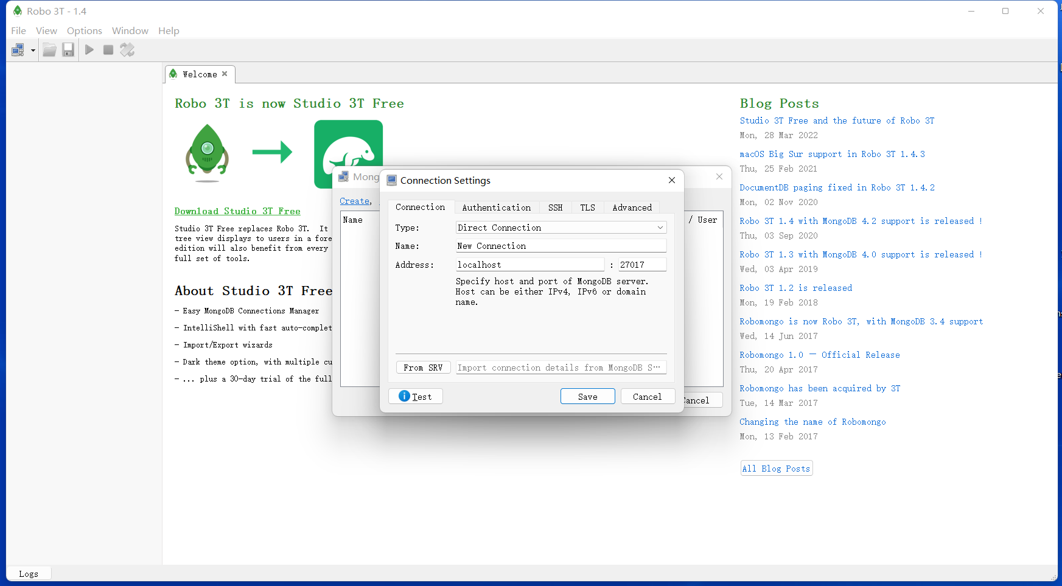Image resolution: width=1062 pixels, height=586 pixels.
Task: Click the Save floppy disk icon
Action: point(68,50)
